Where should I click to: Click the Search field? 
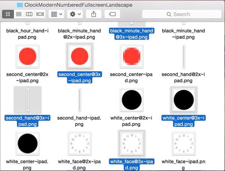click(x=184, y=14)
